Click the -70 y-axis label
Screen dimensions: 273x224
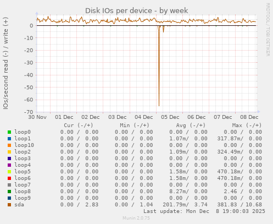29,112
